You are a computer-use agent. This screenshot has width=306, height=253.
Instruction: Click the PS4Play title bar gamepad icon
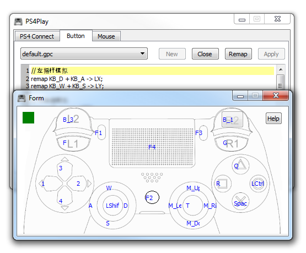pyautogui.click(x=18, y=21)
